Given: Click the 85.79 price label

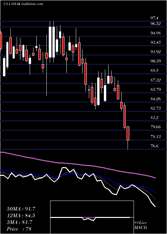Looking at the screenshot, I should (x=156, y=89).
